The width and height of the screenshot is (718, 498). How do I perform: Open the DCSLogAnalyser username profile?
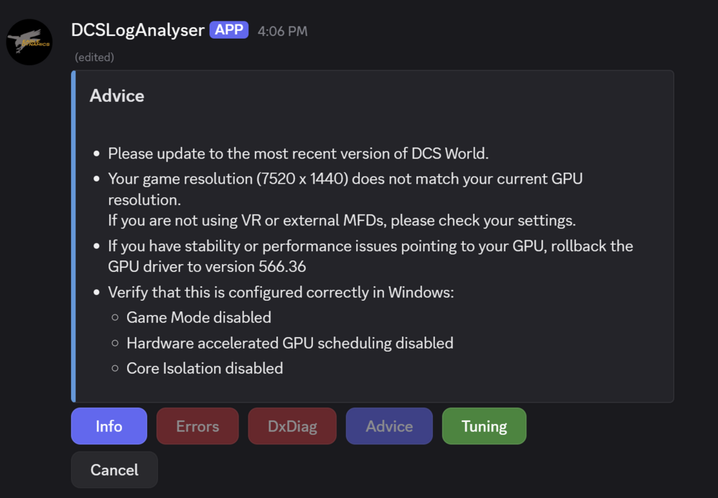(x=138, y=30)
